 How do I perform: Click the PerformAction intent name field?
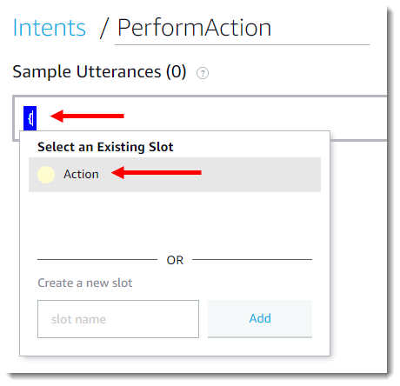click(x=242, y=29)
